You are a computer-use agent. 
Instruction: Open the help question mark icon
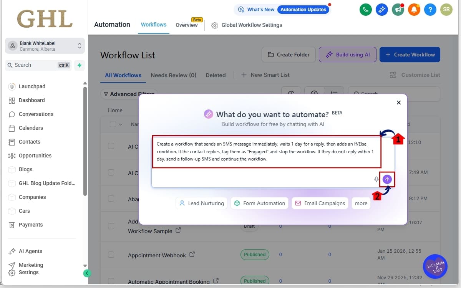pyautogui.click(x=430, y=10)
